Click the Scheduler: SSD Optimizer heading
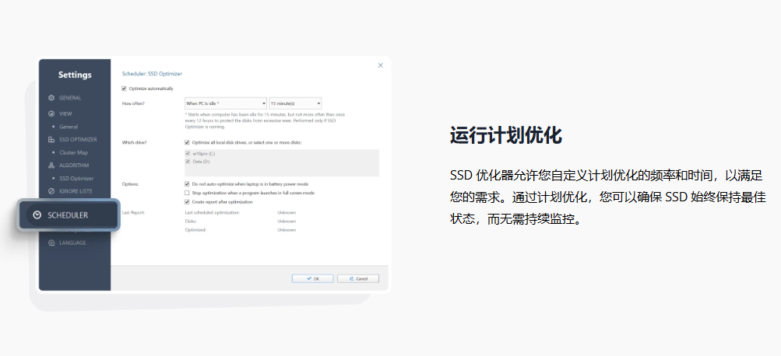 (152, 74)
